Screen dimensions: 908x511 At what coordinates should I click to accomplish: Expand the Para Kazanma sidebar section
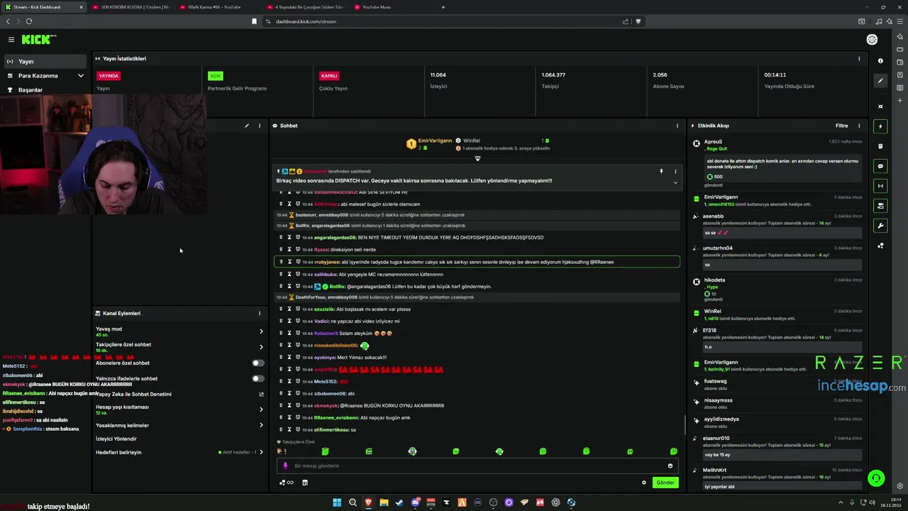point(45,76)
